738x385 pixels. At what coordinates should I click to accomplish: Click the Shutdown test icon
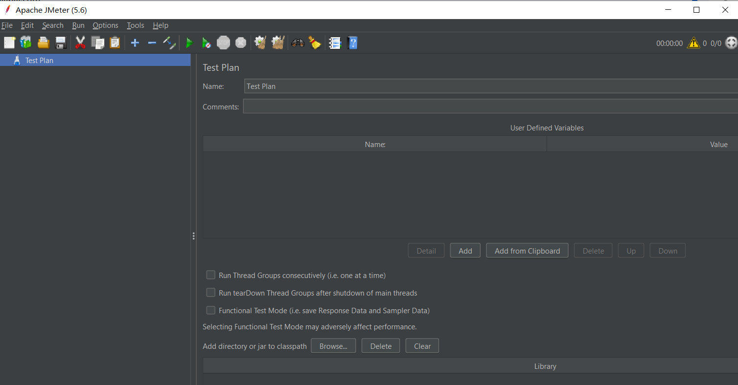[x=241, y=43]
